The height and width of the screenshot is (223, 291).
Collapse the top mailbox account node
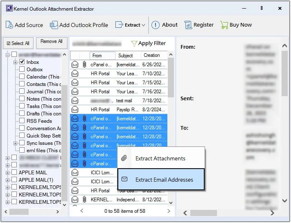[x=7, y=55]
